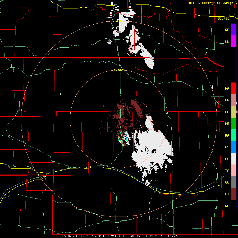Click the WS legend label
The width and height of the screenshot is (238, 238).
point(227,147)
